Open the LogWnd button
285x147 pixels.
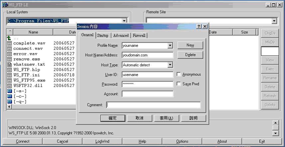click(102, 141)
